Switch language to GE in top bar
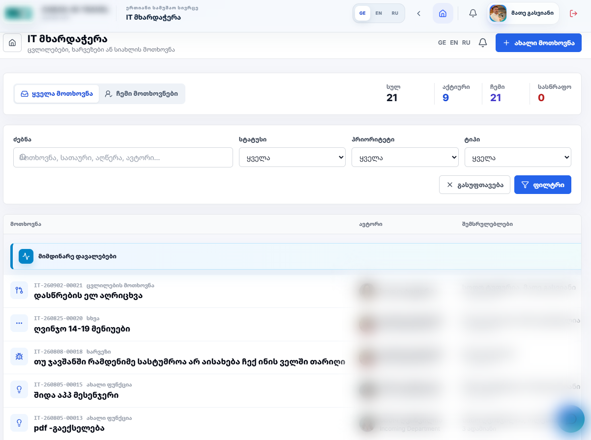This screenshot has height=440, width=591. [x=362, y=13]
